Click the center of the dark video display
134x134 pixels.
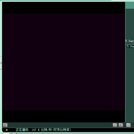pyautogui.click(x=64, y=62)
